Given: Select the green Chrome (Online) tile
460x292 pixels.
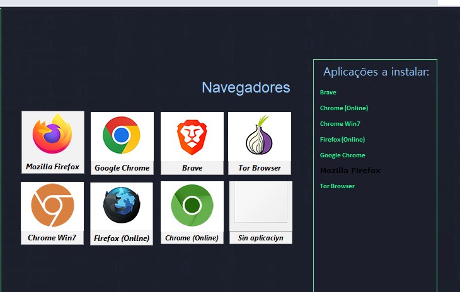Looking at the screenshot, I should pos(192,213).
